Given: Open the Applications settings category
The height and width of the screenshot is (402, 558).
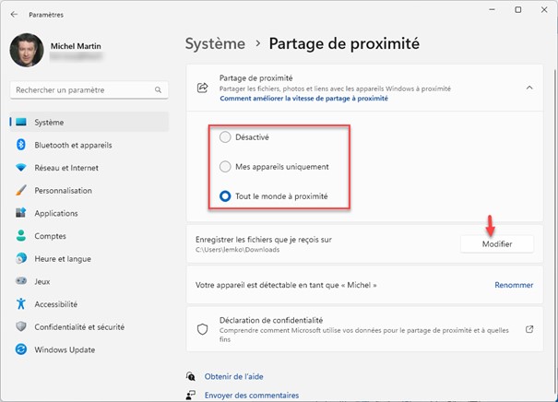Looking at the screenshot, I should tap(56, 213).
